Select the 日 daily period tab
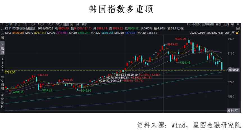Viewport: 243px width, 132px height. click(66, 24)
